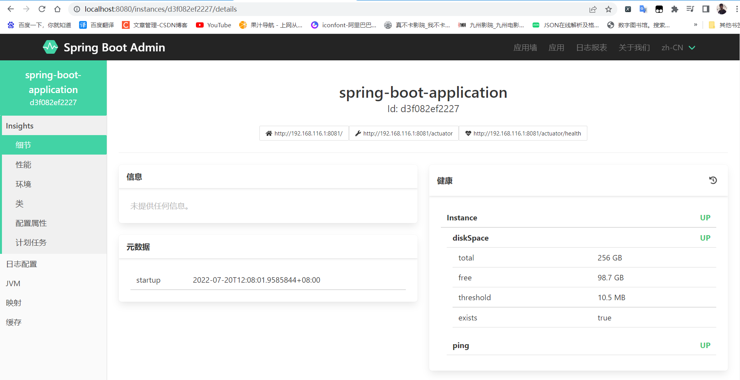
Task: Click the total 256 GB value
Action: click(x=610, y=258)
